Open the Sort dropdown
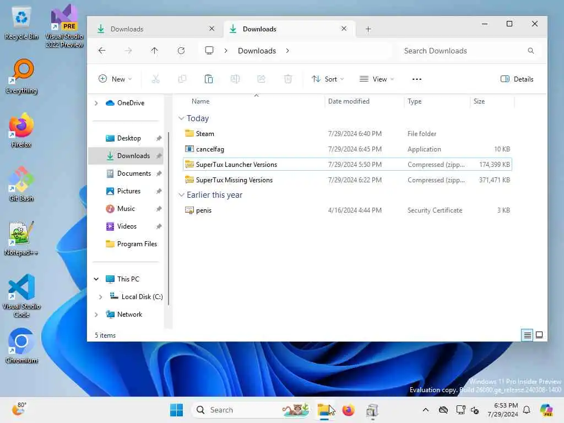The width and height of the screenshot is (564, 423). coord(328,79)
